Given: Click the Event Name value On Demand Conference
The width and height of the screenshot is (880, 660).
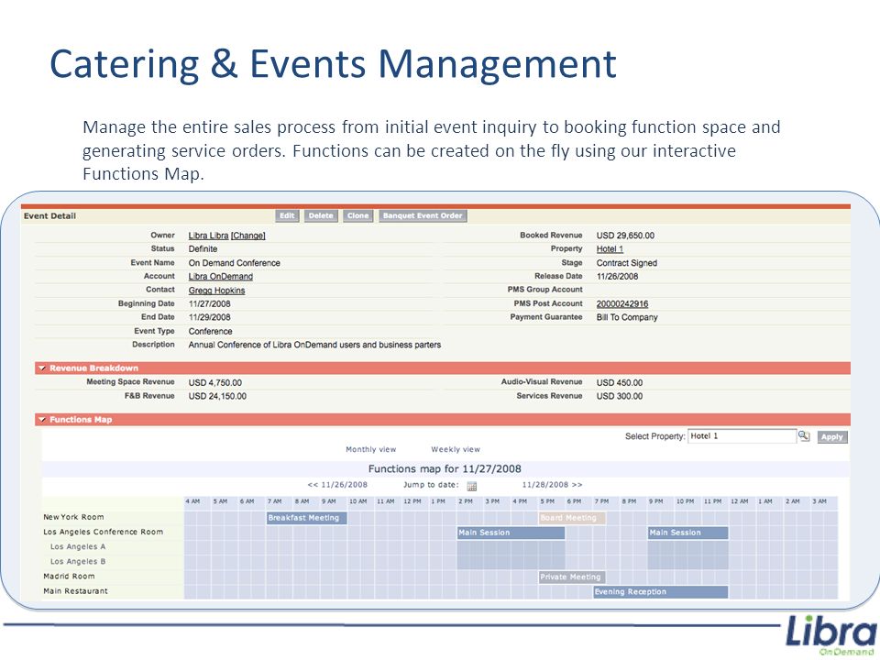Looking at the screenshot, I should 234,263.
